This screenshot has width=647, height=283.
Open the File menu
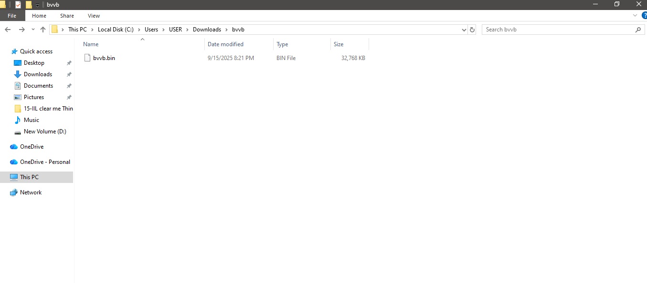click(x=11, y=15)
